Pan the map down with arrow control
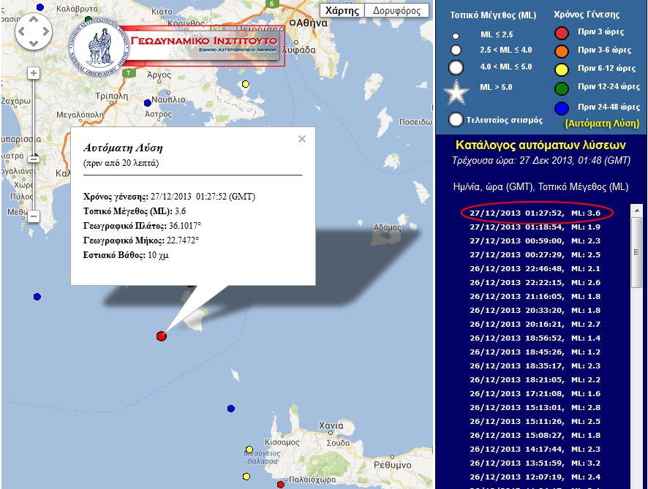This screenshot has width=648, height=489. pos(34,45)
